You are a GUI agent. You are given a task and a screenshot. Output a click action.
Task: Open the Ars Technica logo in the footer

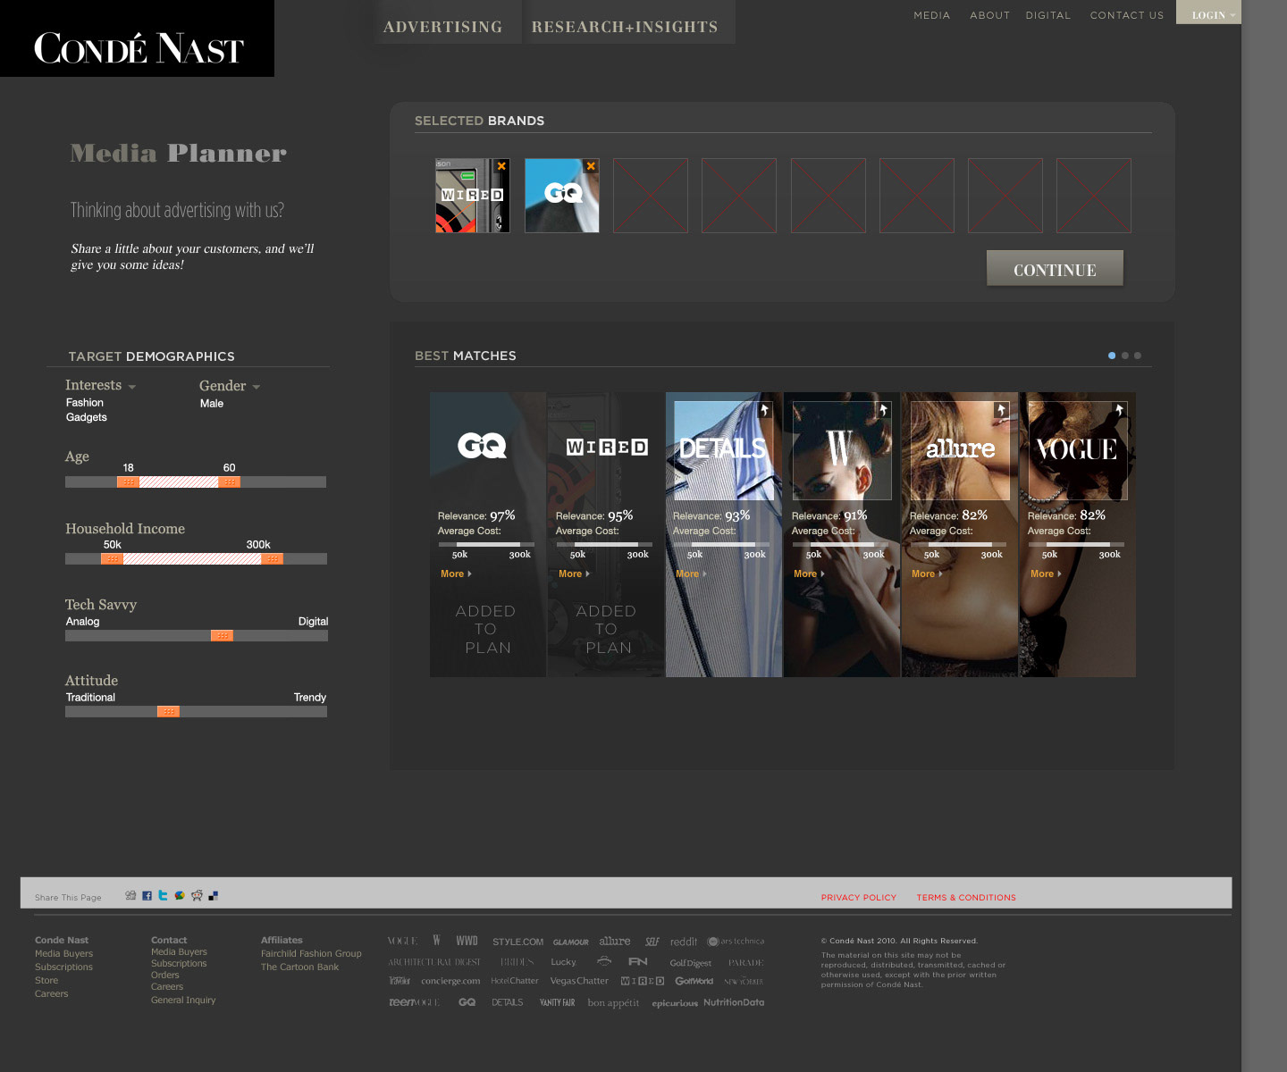736,942
